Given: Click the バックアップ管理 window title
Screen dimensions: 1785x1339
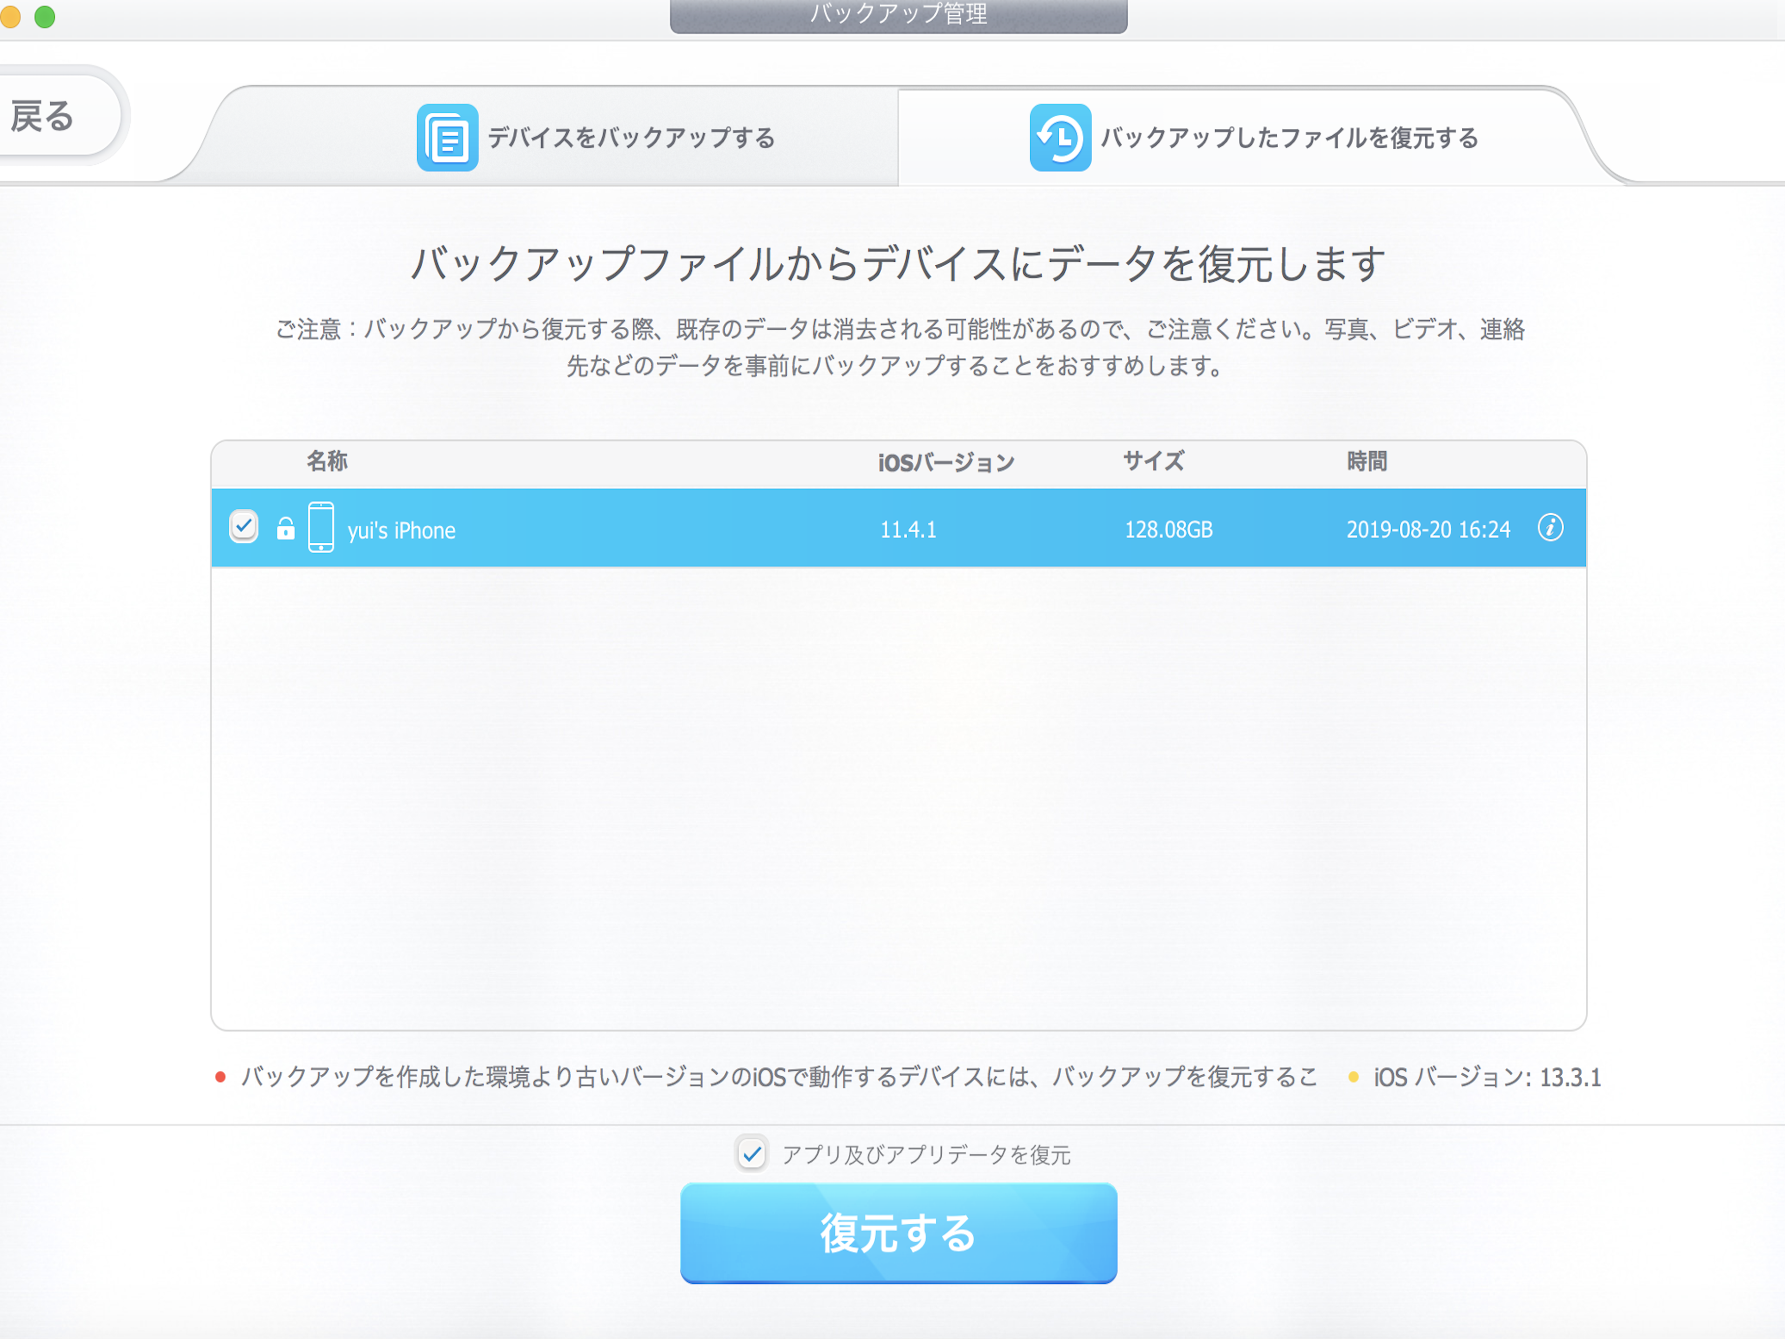Looking at the screenshot, I should pos(898,15).
